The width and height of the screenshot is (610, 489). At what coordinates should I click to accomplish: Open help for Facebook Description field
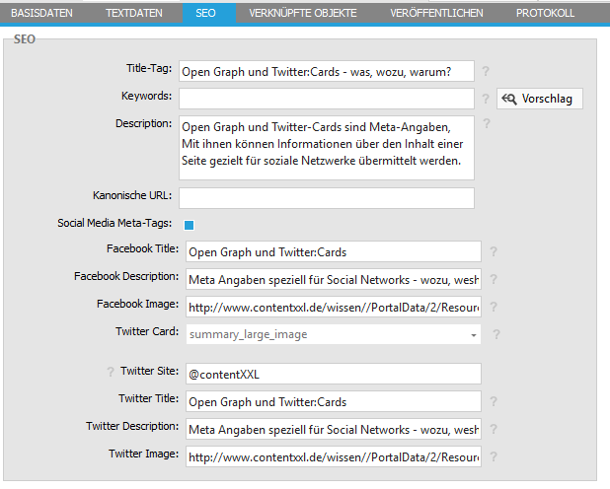(x=494, y=279)
